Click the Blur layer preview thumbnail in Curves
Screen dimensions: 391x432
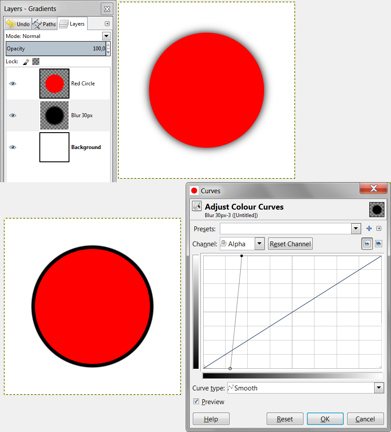click(x=377, y=210)
